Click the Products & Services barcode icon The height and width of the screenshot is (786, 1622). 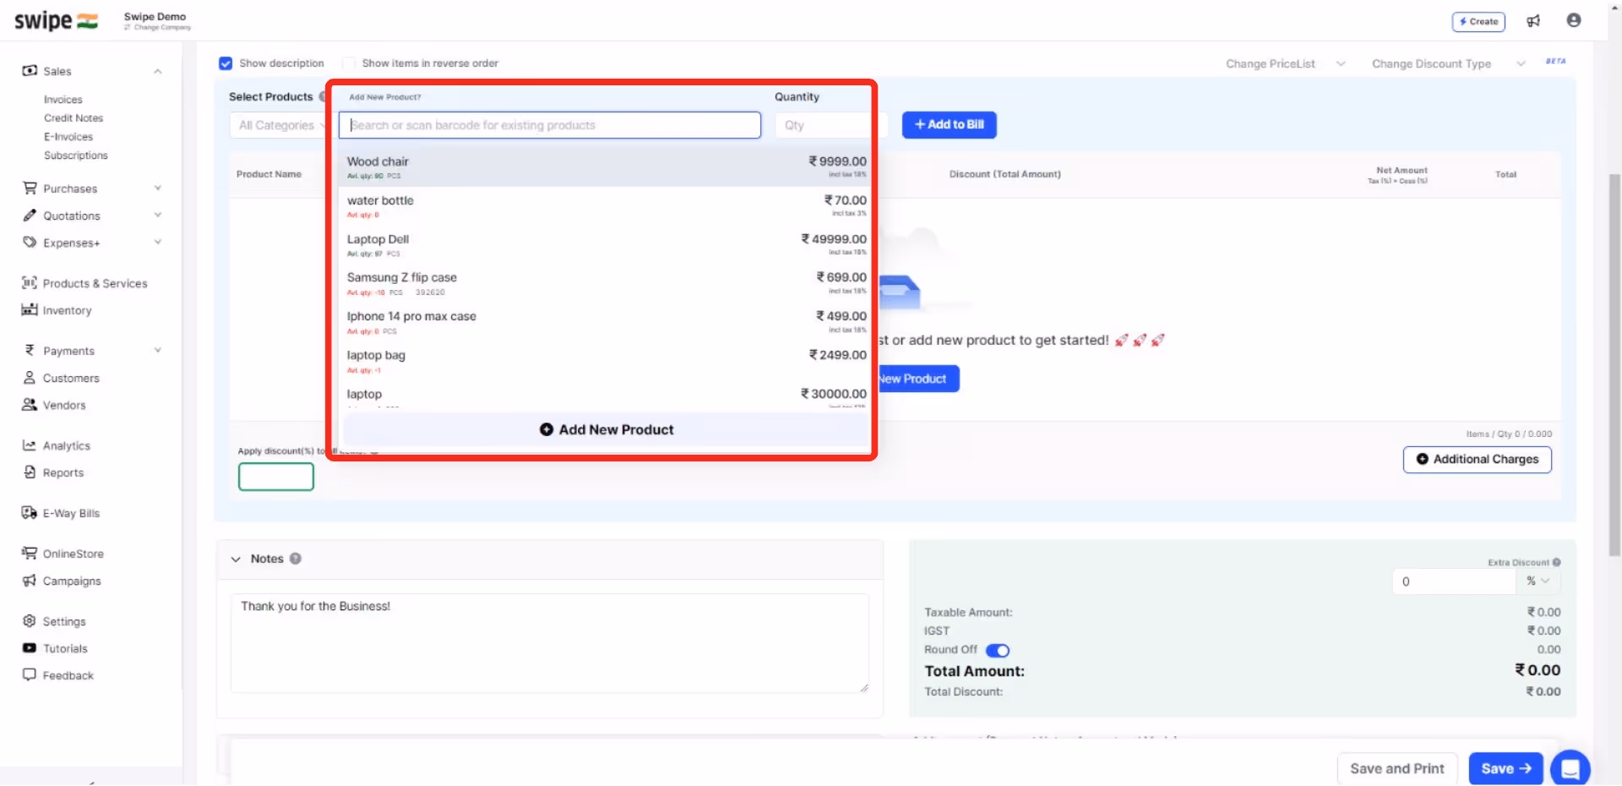[x=30, y=283]
